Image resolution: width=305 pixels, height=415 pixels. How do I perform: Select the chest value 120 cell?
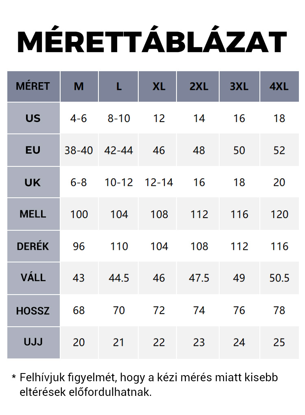279,214
